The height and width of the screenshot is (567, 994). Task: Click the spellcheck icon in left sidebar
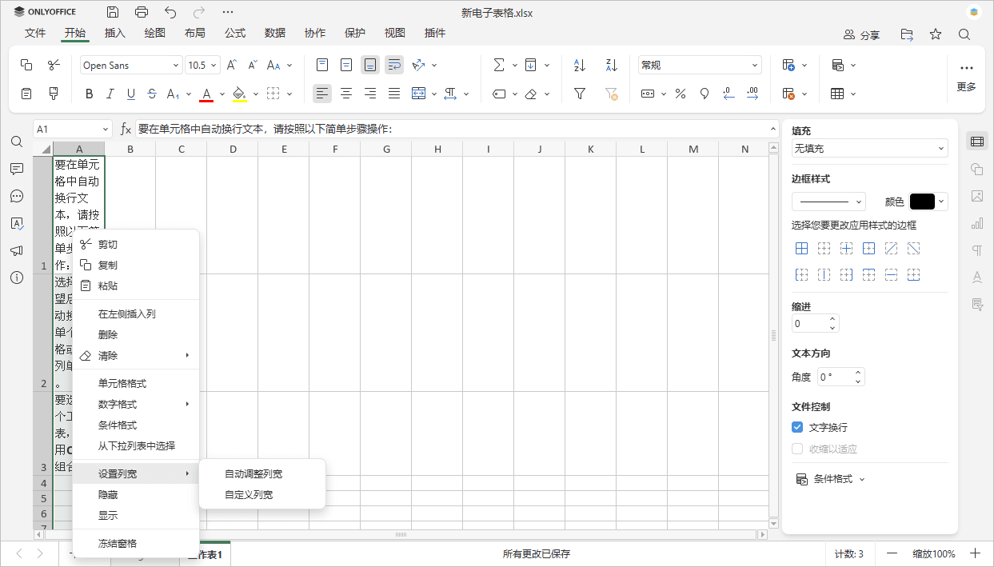tap(17, 223)
